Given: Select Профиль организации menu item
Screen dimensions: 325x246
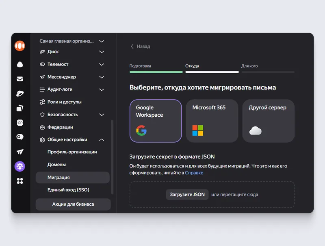Looking at the screenshot, I should coord(72,152).
